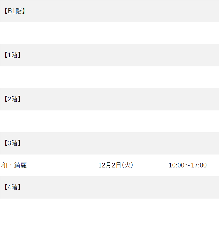Click the 綺麗 word in the shop name
The height and width of the screenshot is (225, 219).
[21, 165]
